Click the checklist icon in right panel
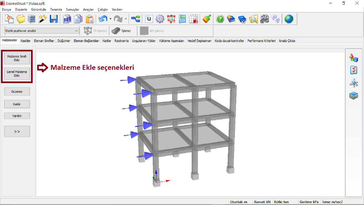This screenshot has height=205, width=364. pos(354,70)
